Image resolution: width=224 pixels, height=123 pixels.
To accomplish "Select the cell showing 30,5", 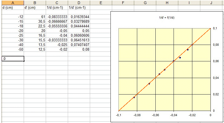I will point(35,22).
